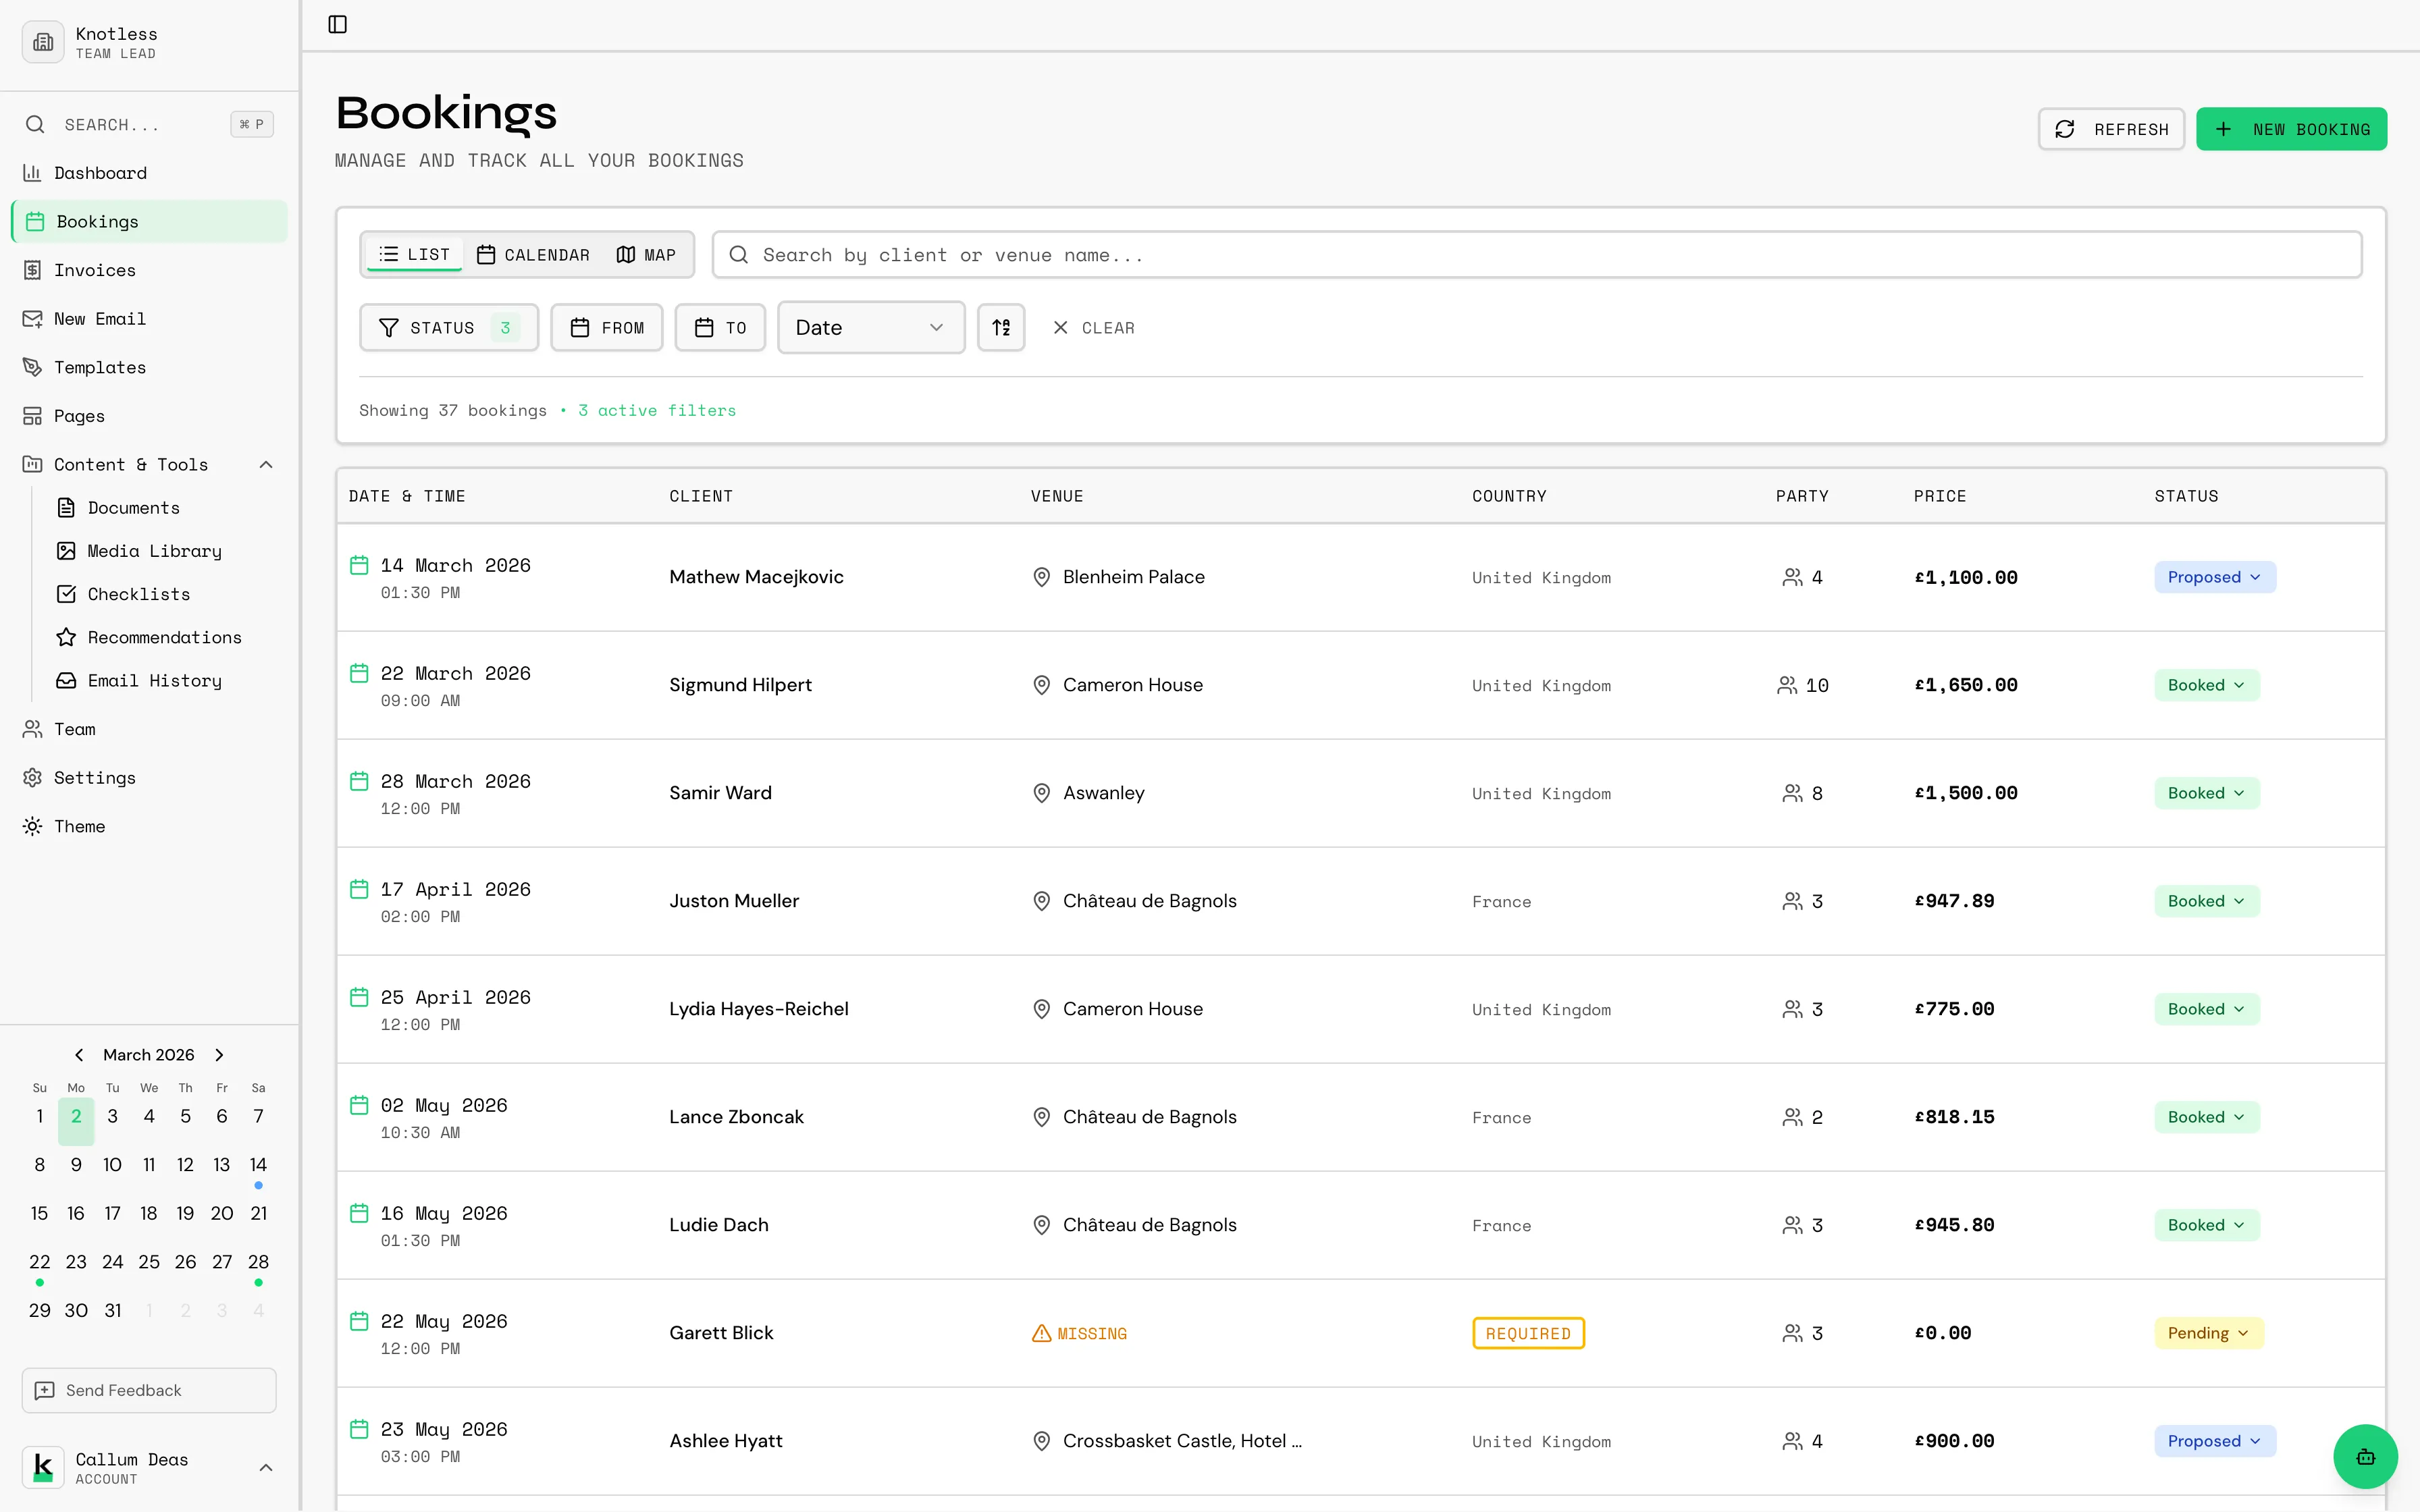Open Search from the sidebar
The height and width of the screenshot is (1512, 2420).
click(x=148, y=124)
